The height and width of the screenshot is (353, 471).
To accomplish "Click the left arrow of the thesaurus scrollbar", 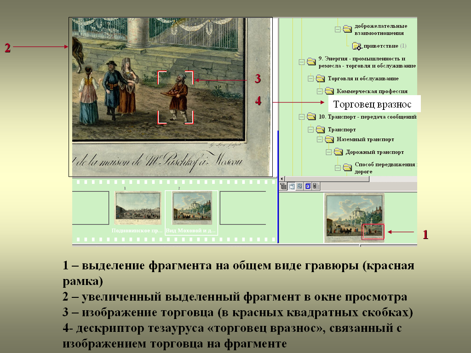I will (282, 179).
